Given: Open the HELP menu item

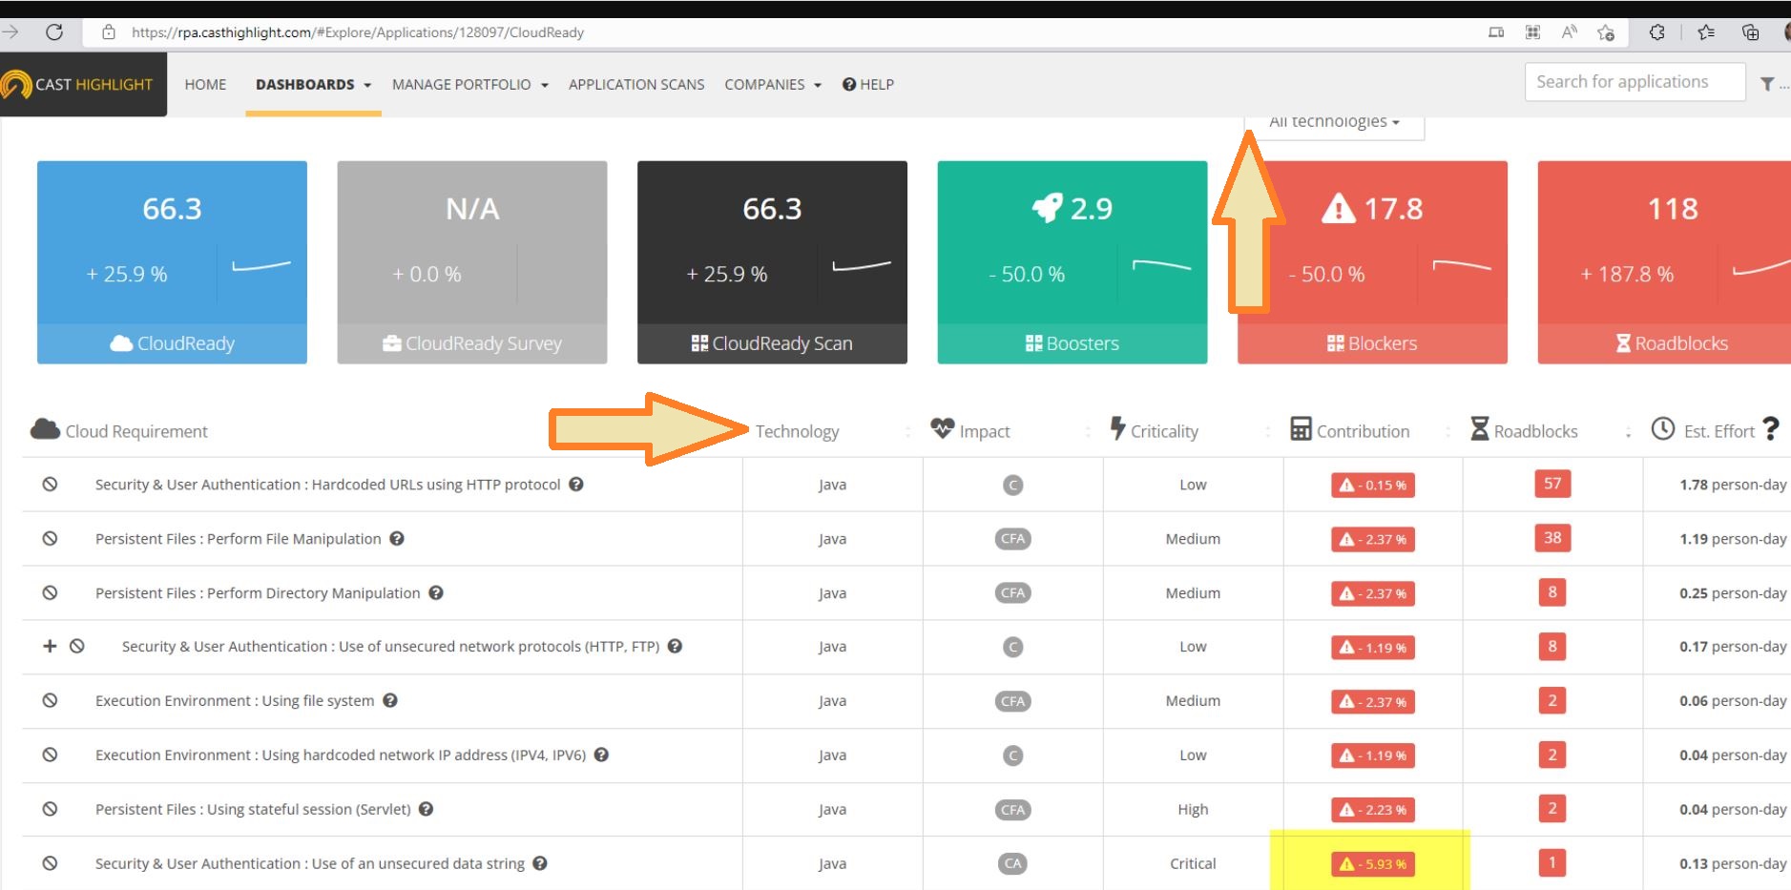Looking at the screenshot, I should point(868,85).
